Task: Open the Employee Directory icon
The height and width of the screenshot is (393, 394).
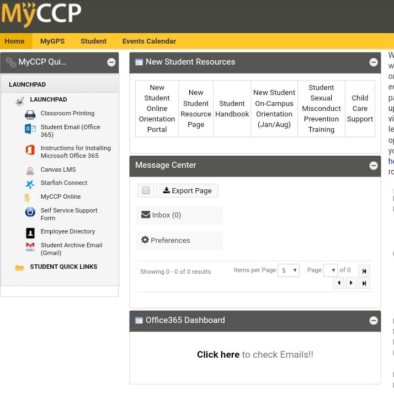Action: [30, 232]
